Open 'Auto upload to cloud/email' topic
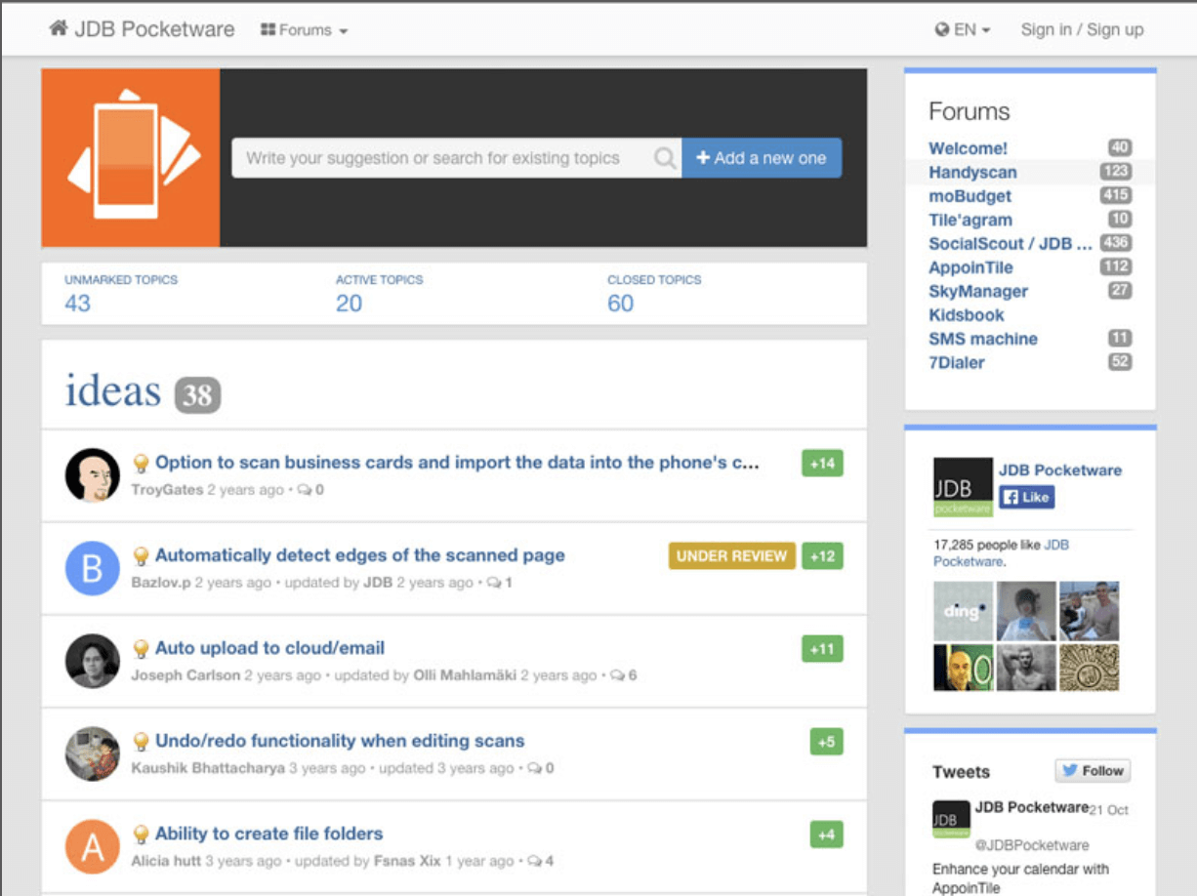 click(x=269, y=648)
